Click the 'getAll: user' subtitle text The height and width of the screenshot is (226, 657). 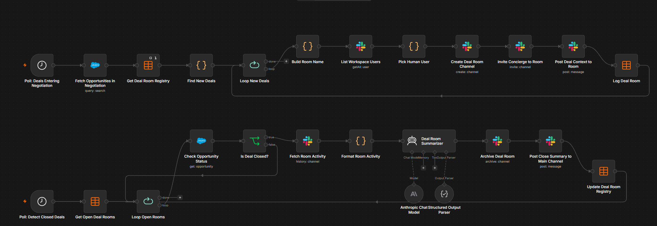(361, 67)
